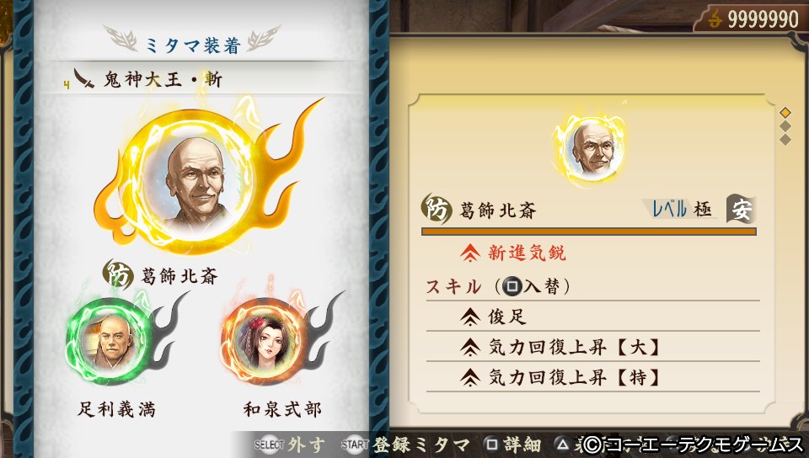Select the green 足利義満 mitama orb
The width and height of the screenshot is (809, 458).
110,340
